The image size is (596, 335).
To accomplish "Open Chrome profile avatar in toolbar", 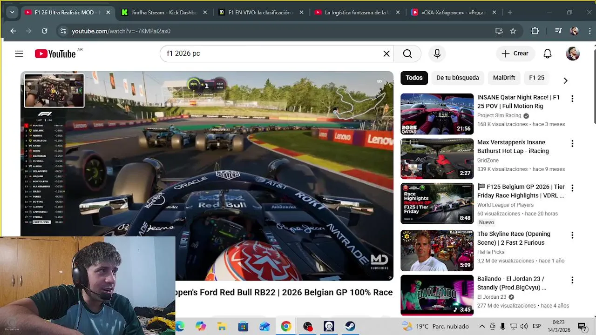I will (x=575, y=31).
